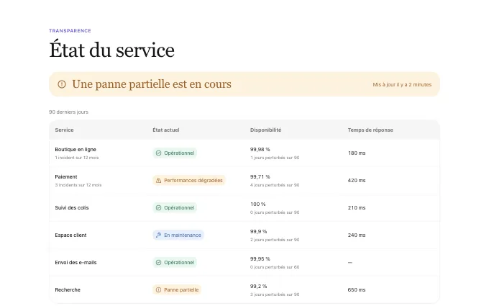Viewport: 489px width, 306px height.
Task: Click the État actuel column header
Action: (x=166, y=130)
